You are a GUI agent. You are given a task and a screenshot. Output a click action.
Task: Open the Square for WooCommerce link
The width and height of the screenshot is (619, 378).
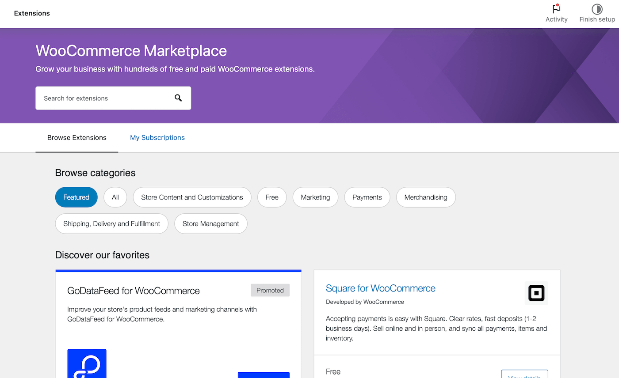click(380, 288)
